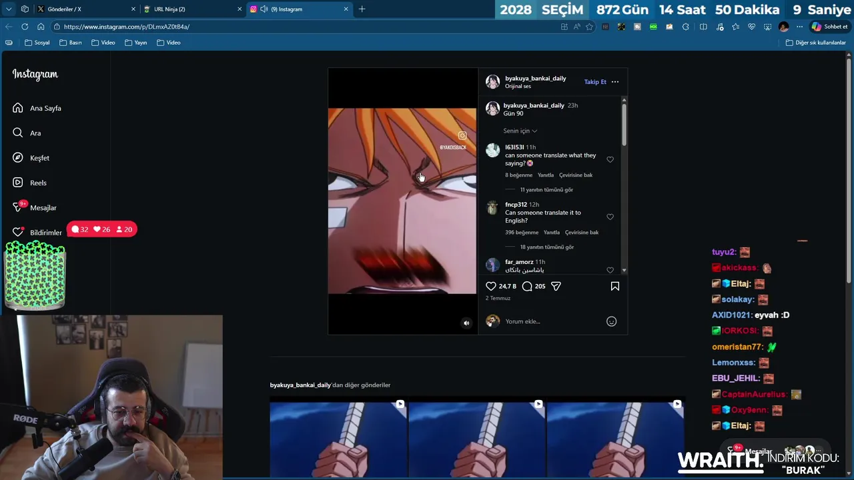Close the Instagram browser tab
Image resolution: width=854 pixels, height=480 pixels.
[x=346, y=9]
